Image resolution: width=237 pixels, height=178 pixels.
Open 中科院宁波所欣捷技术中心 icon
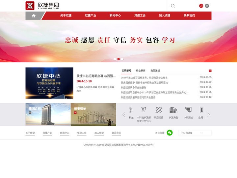[144, 109]
